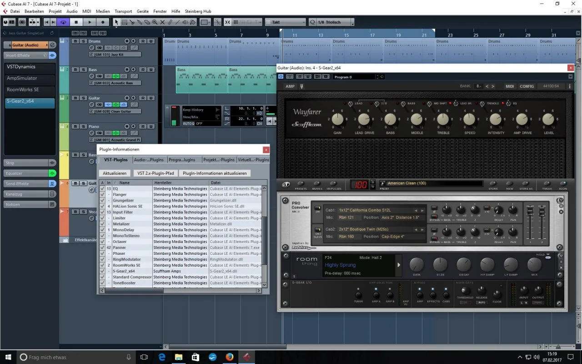
Task: Pick the Scissors split tool
Action: (132, 22)
